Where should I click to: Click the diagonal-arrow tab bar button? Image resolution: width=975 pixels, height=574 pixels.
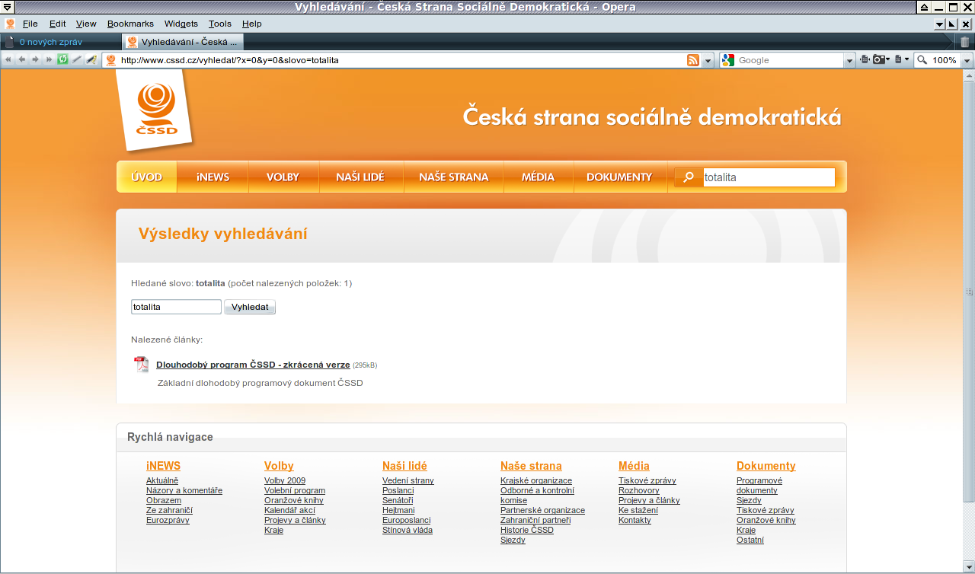pos(951,24)
